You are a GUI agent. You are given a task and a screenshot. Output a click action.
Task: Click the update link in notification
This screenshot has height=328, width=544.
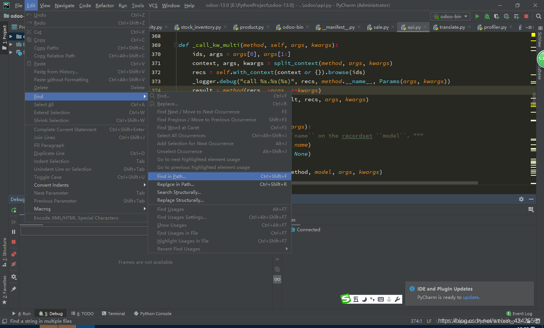point(471,297)
